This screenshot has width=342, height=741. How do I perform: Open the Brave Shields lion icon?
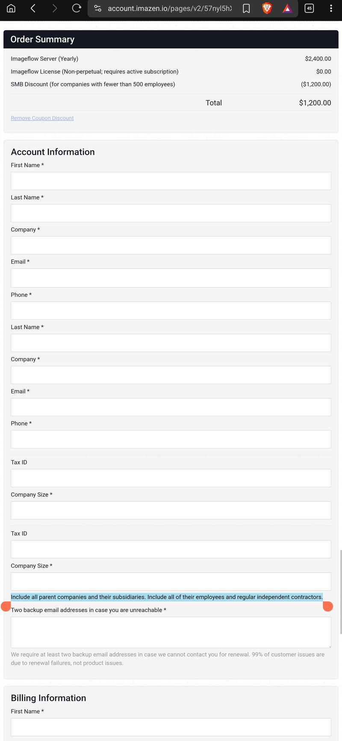[x=266, y=8]
